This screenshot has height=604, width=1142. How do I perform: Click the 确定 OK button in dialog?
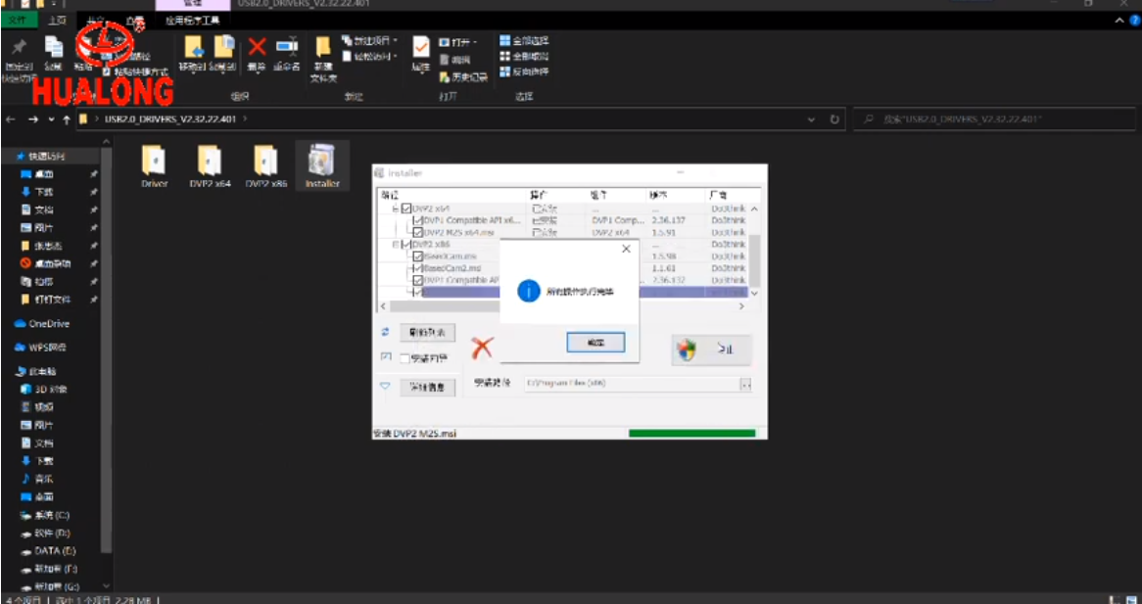[595, 342]
